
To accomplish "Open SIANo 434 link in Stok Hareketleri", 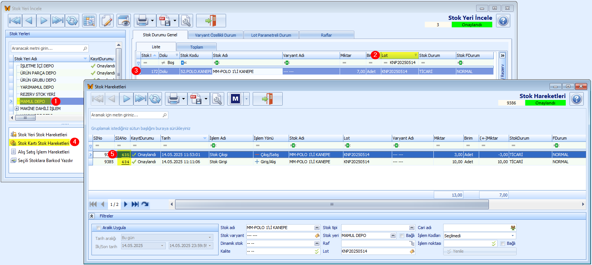I will tap(125, 162).
